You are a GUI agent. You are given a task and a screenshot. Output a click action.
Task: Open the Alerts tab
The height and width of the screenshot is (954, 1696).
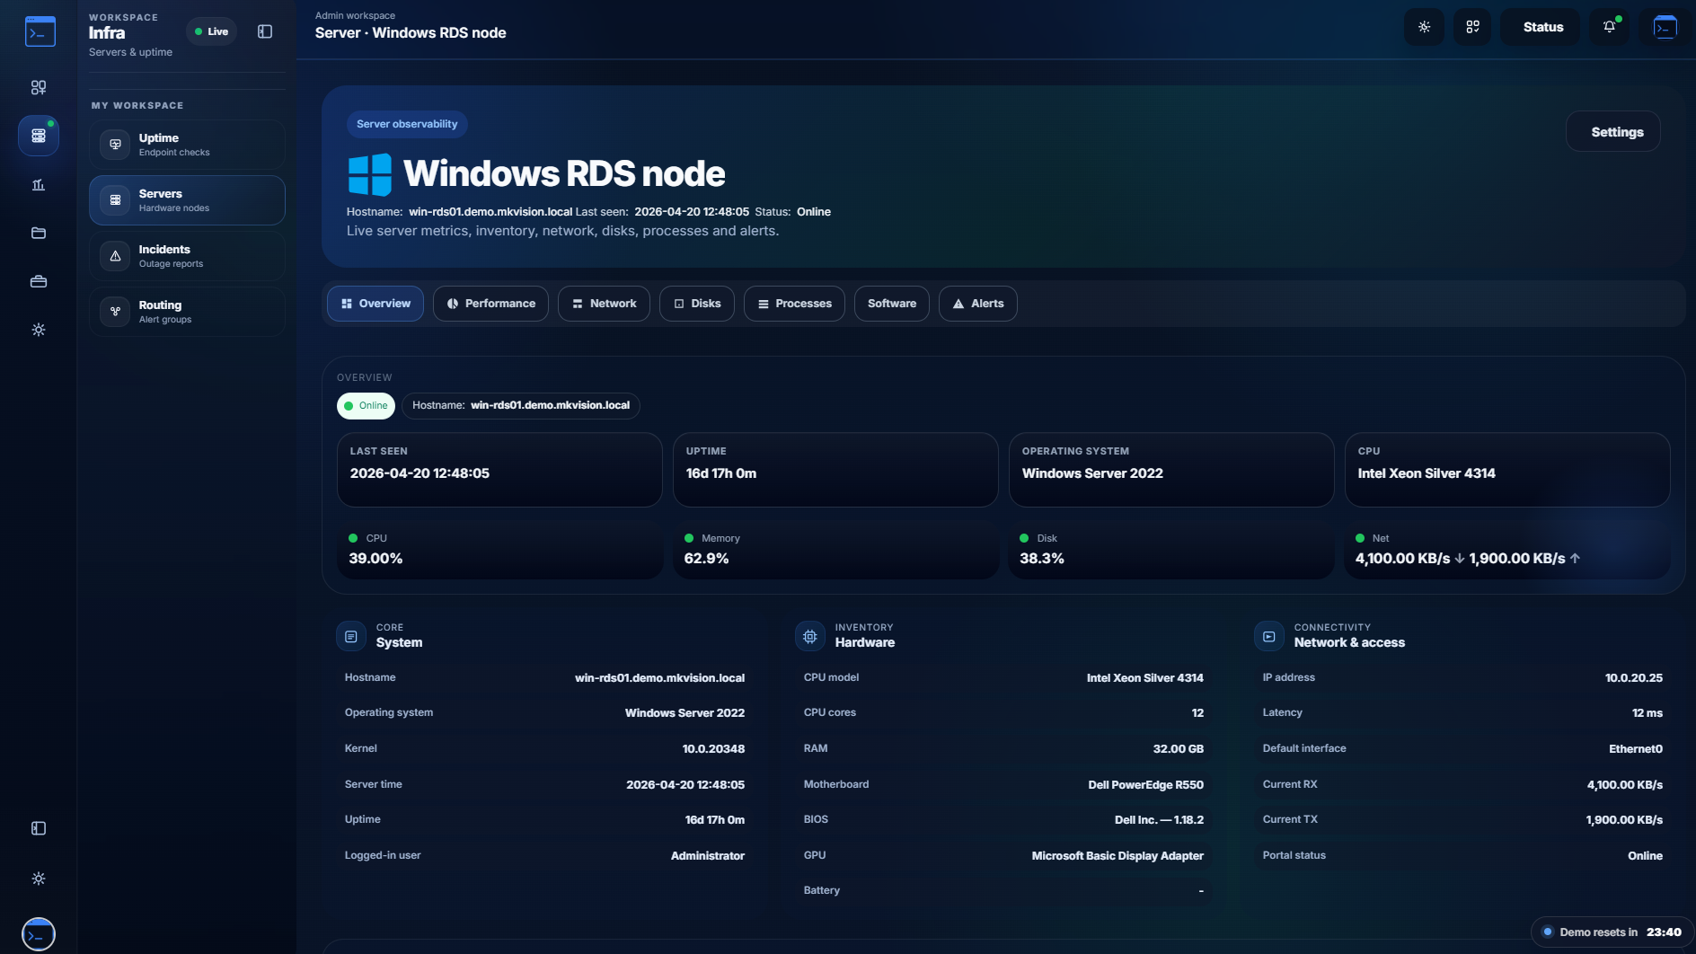click(x=978, y=304)
